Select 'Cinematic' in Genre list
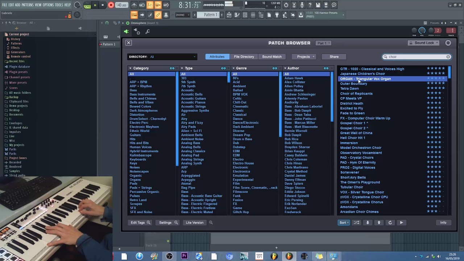This screenshot has height=261, width=464. pyautogui.click(x=240, y=107)
